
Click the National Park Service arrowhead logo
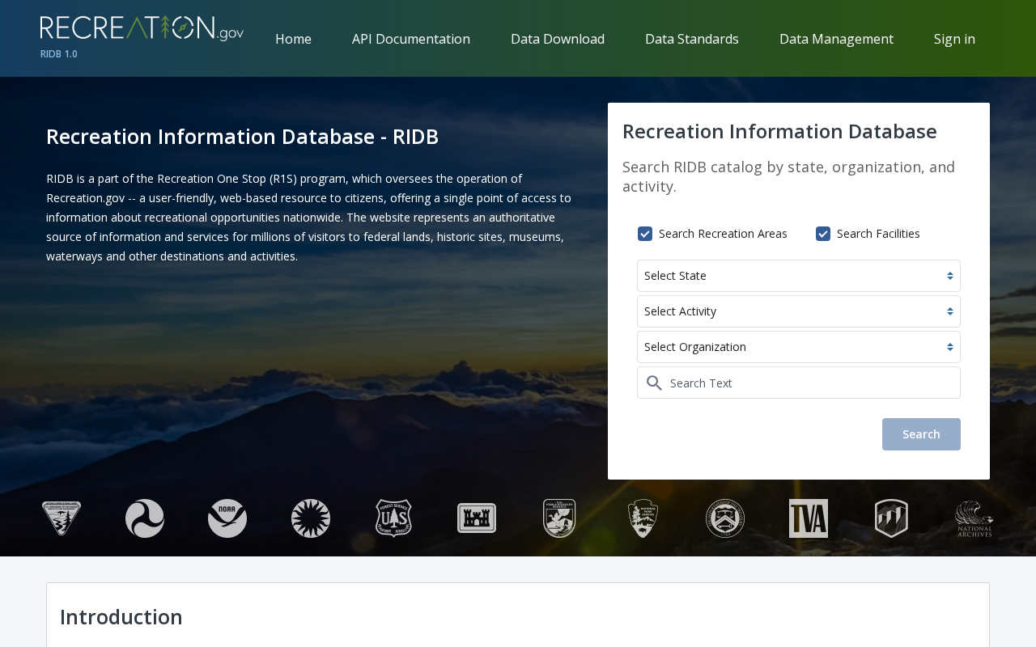643,518
